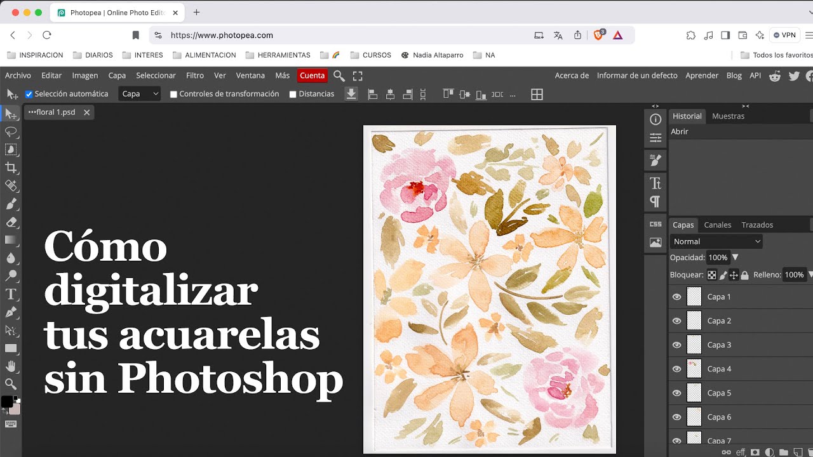813x457 pixels.
Task: Click the foreground black color swatch
Action: point(7,402)
